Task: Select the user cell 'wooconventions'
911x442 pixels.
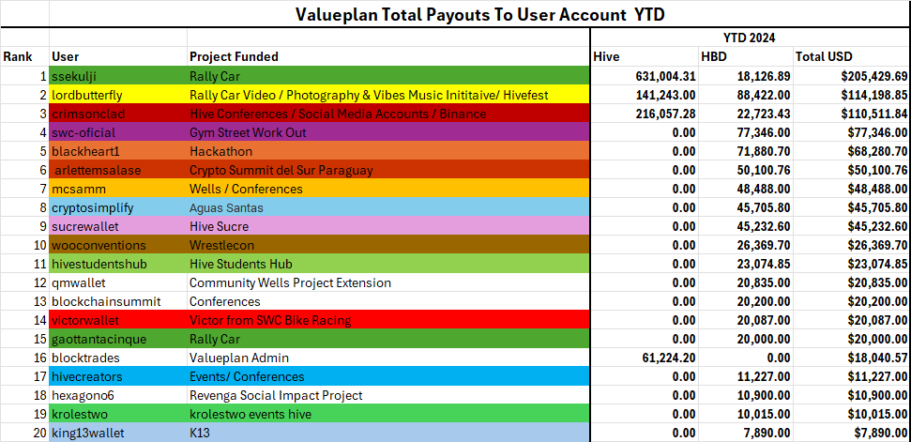Action: (x=118, y=246)
